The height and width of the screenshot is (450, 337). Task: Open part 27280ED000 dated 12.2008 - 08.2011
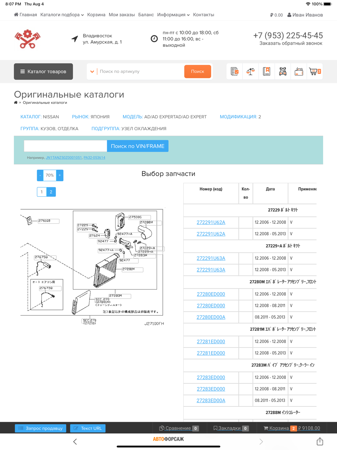point(211,306)
